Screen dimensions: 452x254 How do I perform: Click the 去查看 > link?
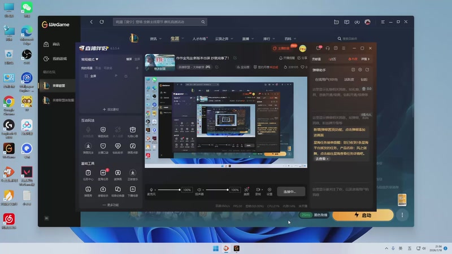click(x=321, y=159)
